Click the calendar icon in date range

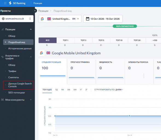[87, 19]
